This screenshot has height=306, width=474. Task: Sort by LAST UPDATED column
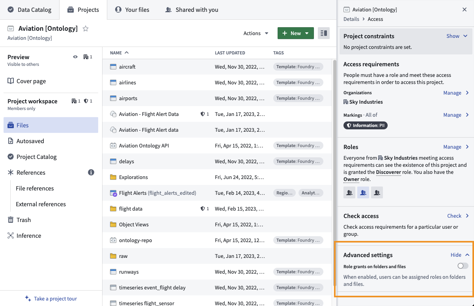point(230,52)
